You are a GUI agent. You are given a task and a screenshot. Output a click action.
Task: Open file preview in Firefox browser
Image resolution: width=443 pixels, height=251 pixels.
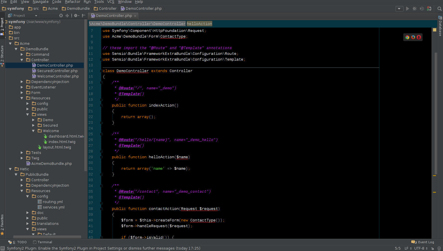pos(413,37)
